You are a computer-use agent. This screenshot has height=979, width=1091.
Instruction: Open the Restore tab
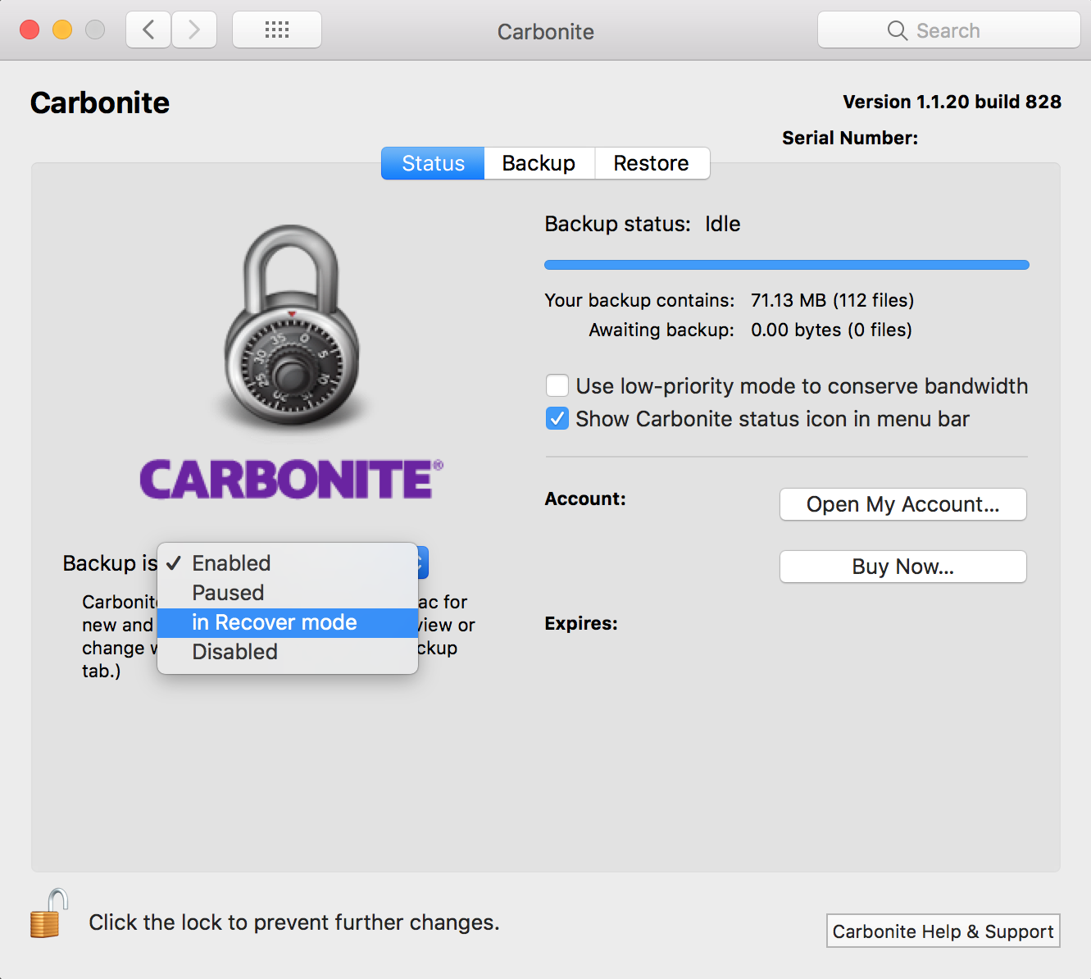pyautogui.click(x=651, y=163)
